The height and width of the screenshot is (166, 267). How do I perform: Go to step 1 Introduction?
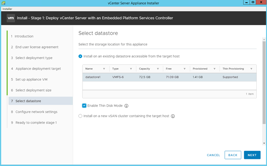tap(22, 36)
